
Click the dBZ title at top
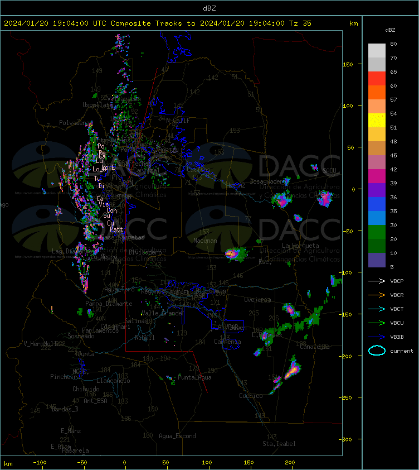(209, 8)
